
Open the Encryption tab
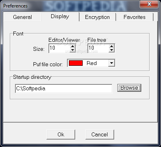(97, 17)
